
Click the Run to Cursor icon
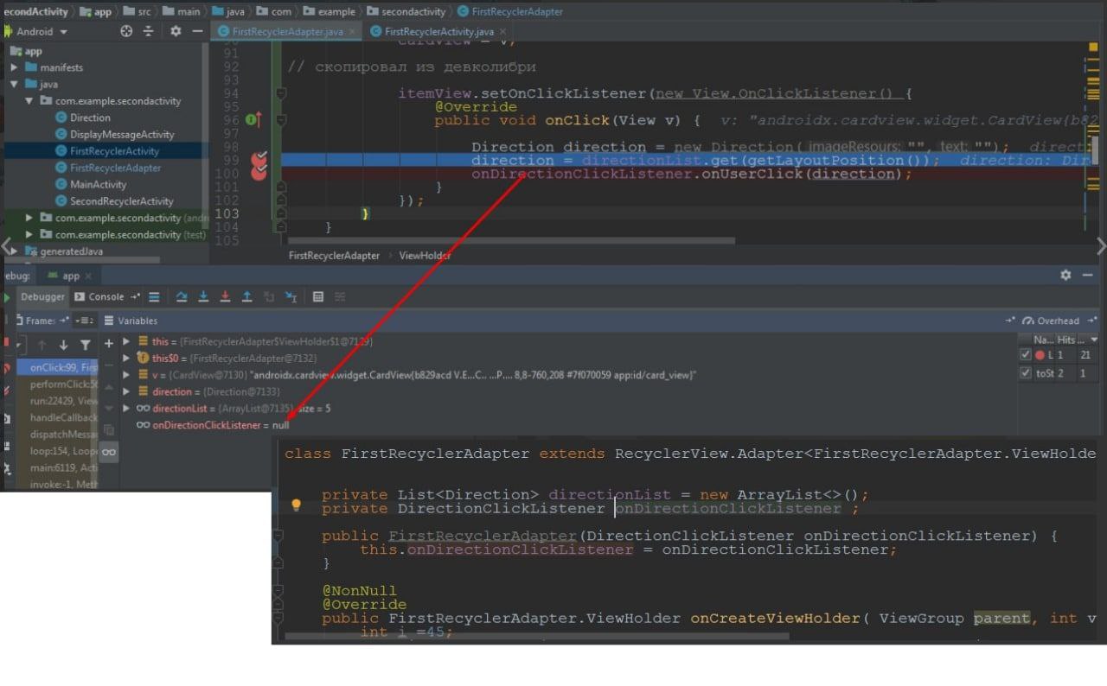click(291, 297)
